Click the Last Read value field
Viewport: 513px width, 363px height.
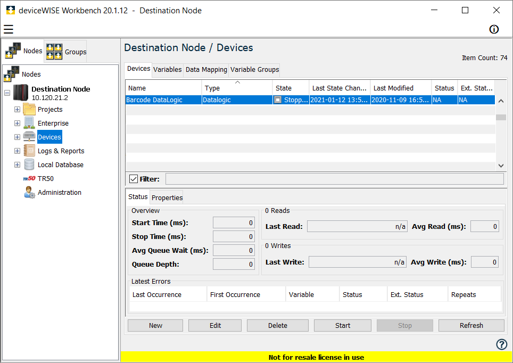[357, 226]
